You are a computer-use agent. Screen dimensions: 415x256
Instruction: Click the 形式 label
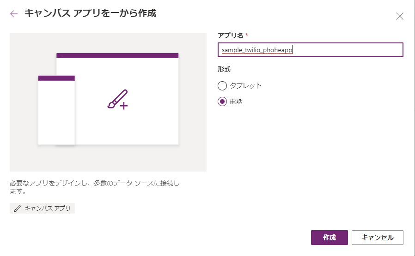(224, 69)
